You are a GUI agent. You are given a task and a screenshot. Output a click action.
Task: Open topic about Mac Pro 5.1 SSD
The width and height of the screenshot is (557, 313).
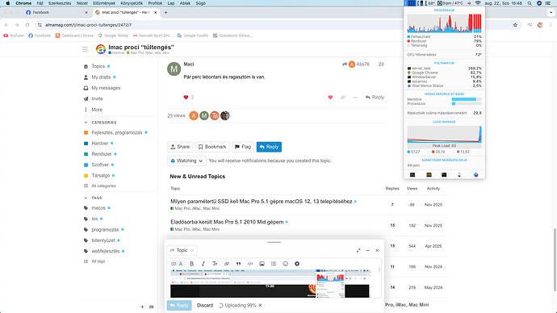tap(261, 201)
